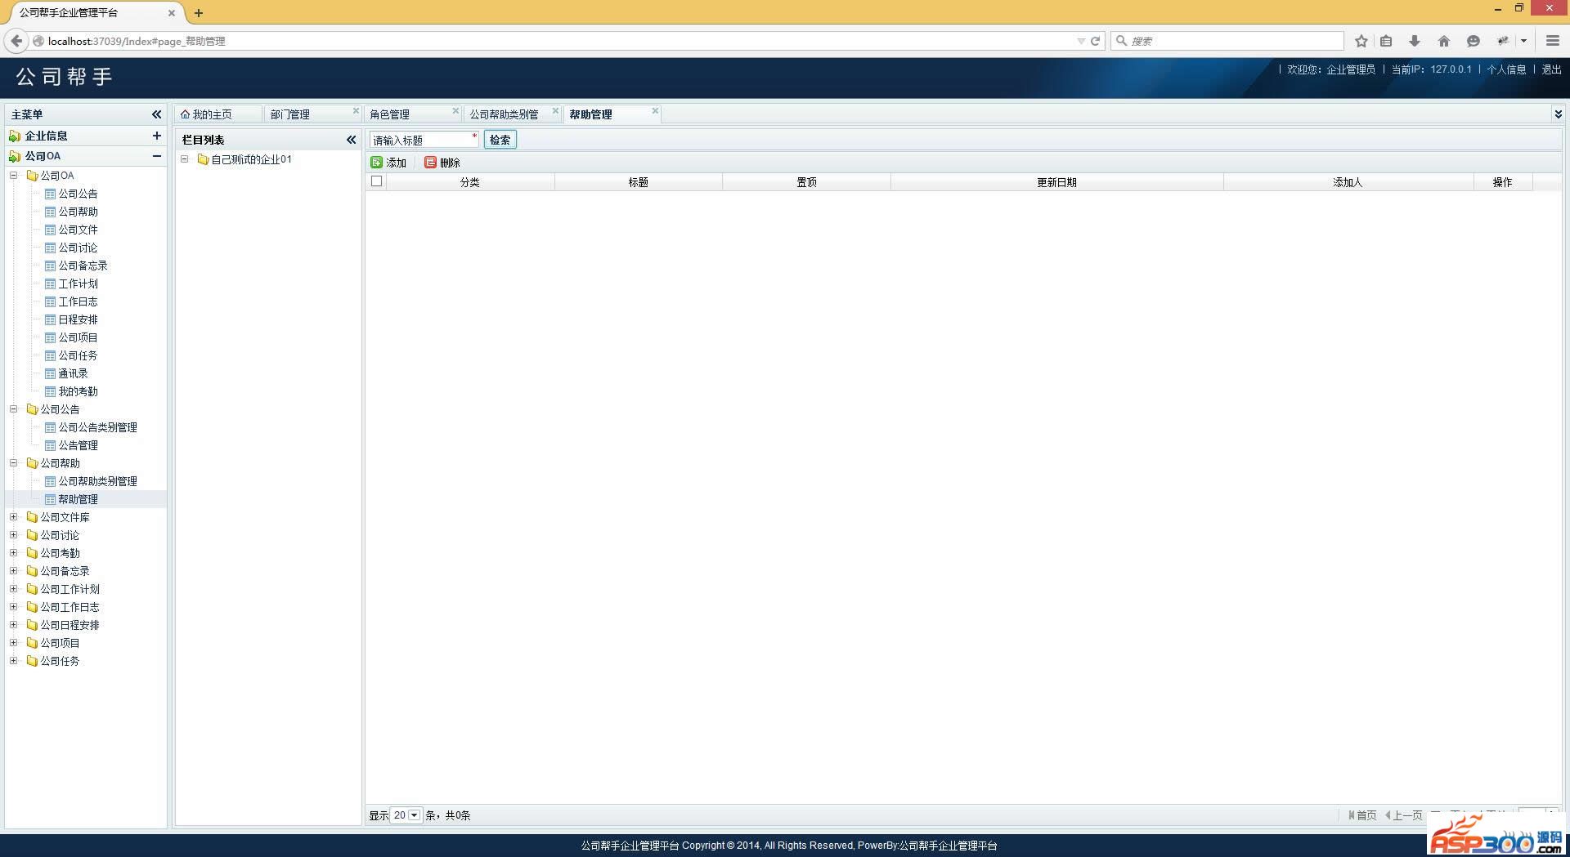Tick the select-all checkbox in table header

coord(376,181)
